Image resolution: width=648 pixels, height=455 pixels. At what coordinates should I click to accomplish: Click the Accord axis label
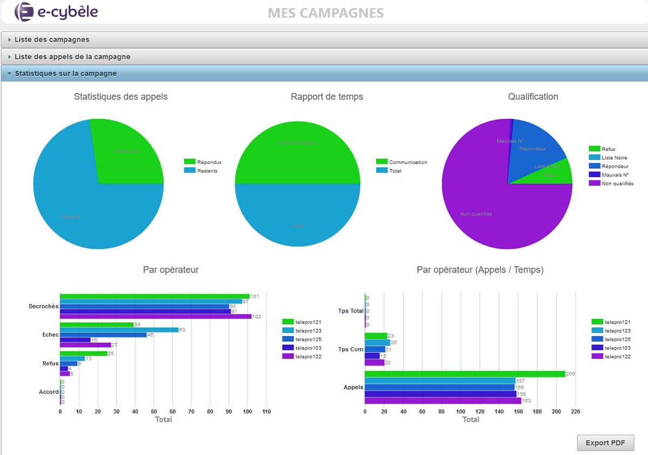(x=49, y=392)
